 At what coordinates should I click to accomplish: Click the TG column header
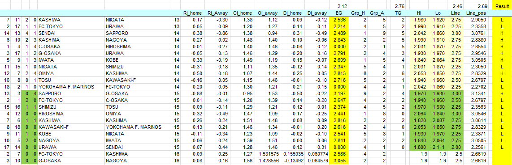tap(398, 13)
